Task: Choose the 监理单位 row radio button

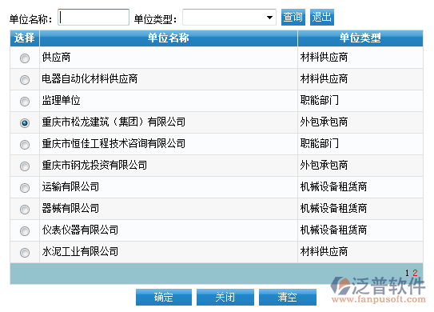Action: 25,102
